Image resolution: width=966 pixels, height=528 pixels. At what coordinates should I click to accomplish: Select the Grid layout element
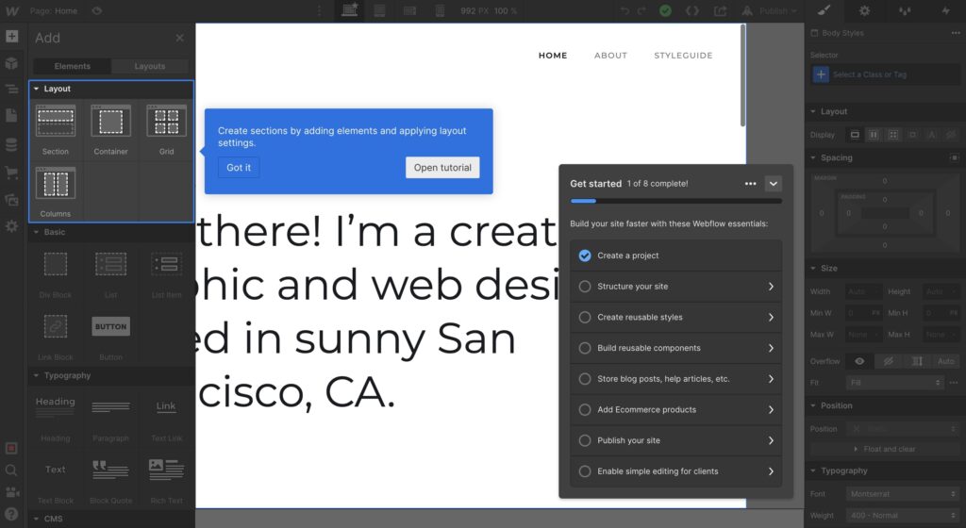[166, 123]
